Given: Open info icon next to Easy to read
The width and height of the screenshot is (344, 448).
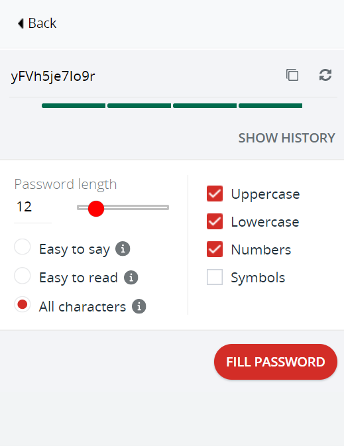Looking at the screenshot, I should [x=131, y=278].
